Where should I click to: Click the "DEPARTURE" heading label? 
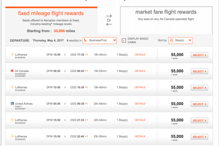coord(20,41)
